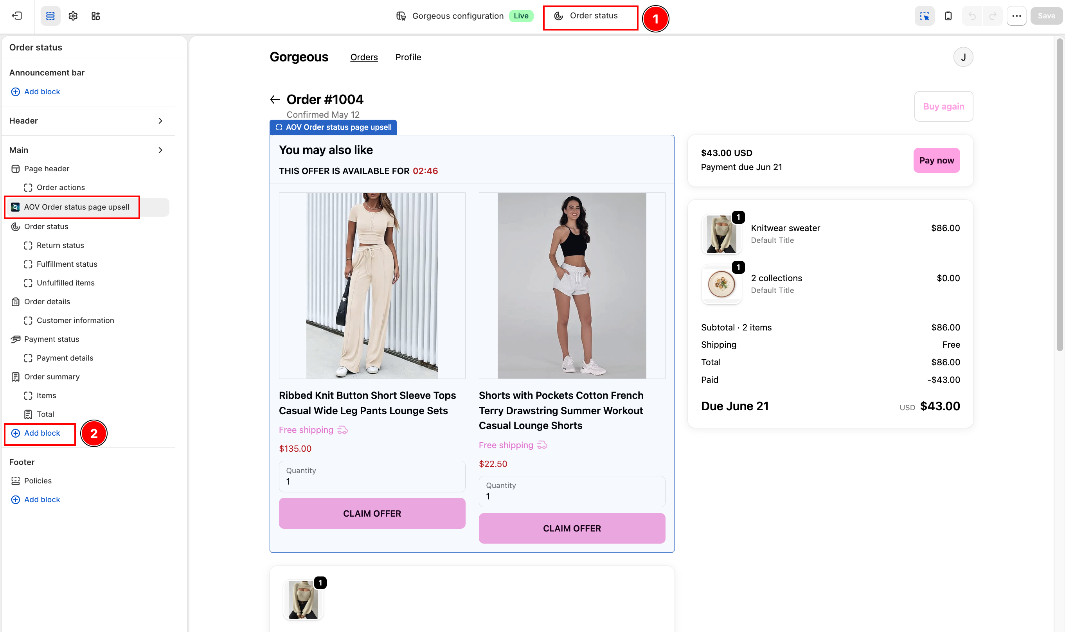This screenshot has height=632, width=1065.
Task: Open the theme settings gear icon
Action: (73, 16)
